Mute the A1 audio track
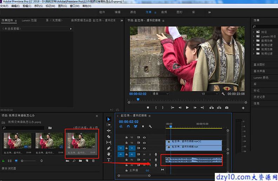The image size is (278, 181). click(144, 154)
